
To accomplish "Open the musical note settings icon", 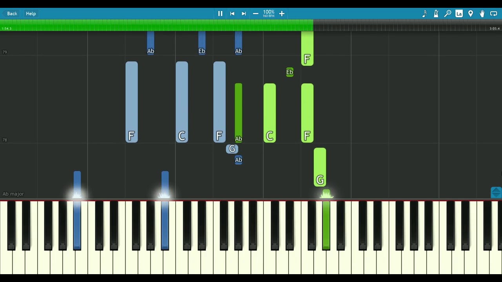I will pos(424,14).
